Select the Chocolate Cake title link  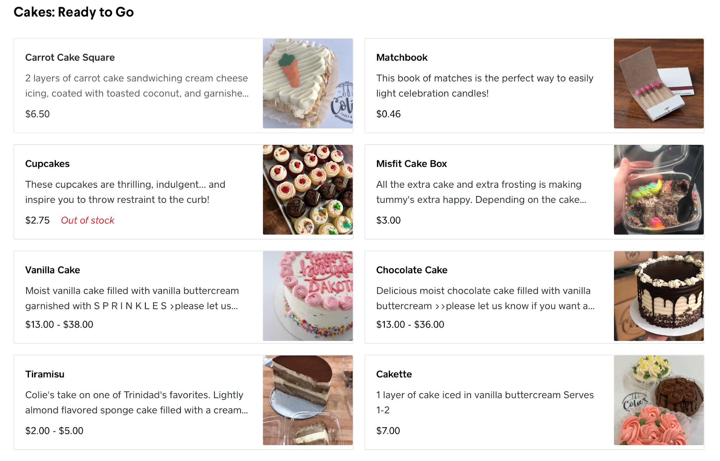411,270
